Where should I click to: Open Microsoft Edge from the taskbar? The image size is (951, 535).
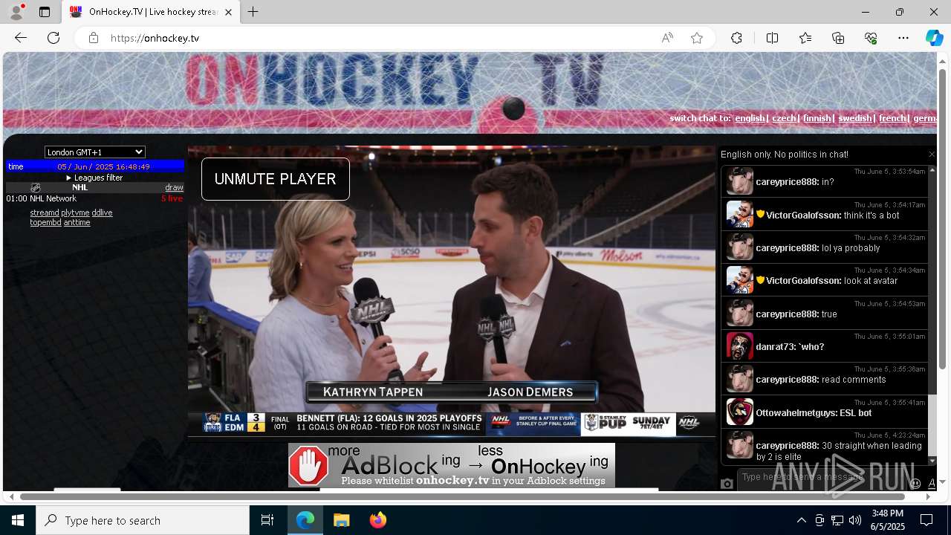tap(305, 520)
